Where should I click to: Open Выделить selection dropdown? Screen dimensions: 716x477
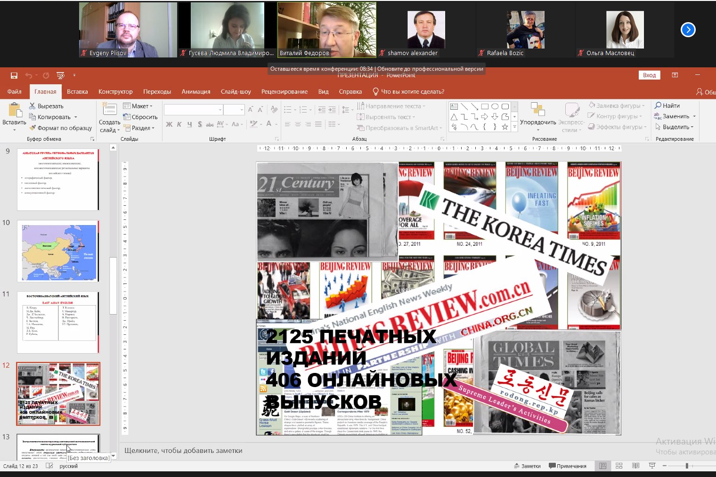pyautogui.click(x=674, y=127)
